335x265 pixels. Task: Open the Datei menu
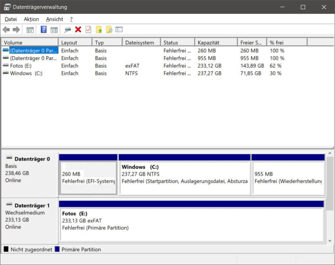tap(11, 19)
